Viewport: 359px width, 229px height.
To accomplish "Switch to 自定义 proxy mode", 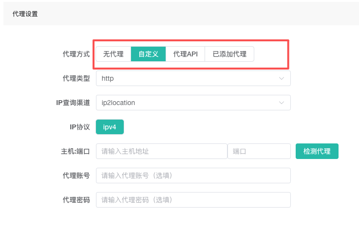I will point(148,54).
